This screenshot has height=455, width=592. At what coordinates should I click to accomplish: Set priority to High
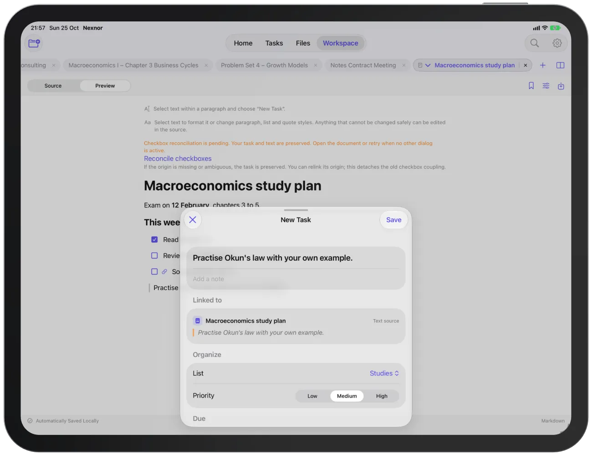(382, 396)
